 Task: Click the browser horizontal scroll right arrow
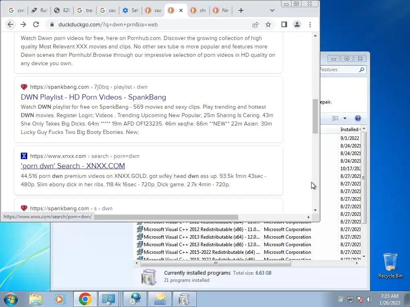tap(309, 217)
